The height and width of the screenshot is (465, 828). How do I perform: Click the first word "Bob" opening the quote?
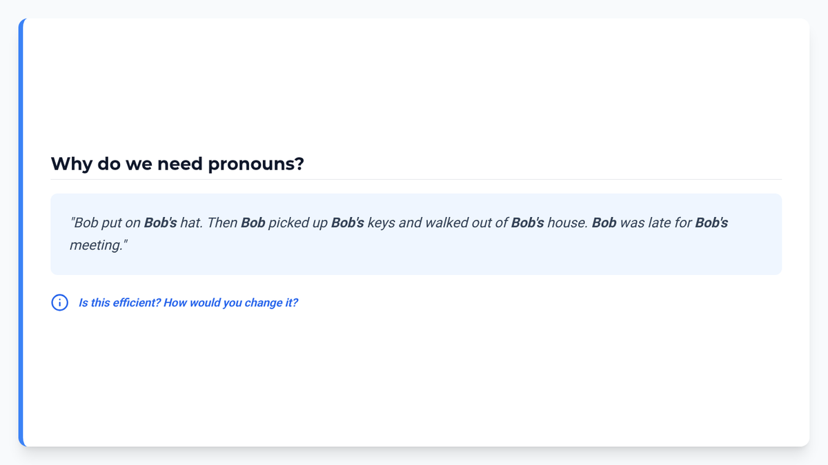point(86,223)
